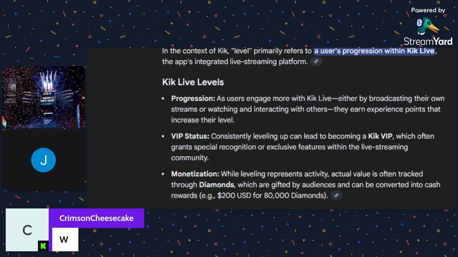The width and height of the screenshot is (458, 257).
Task: Click the bold "Diamonds," word in Monetization
Action: (217, 185)
